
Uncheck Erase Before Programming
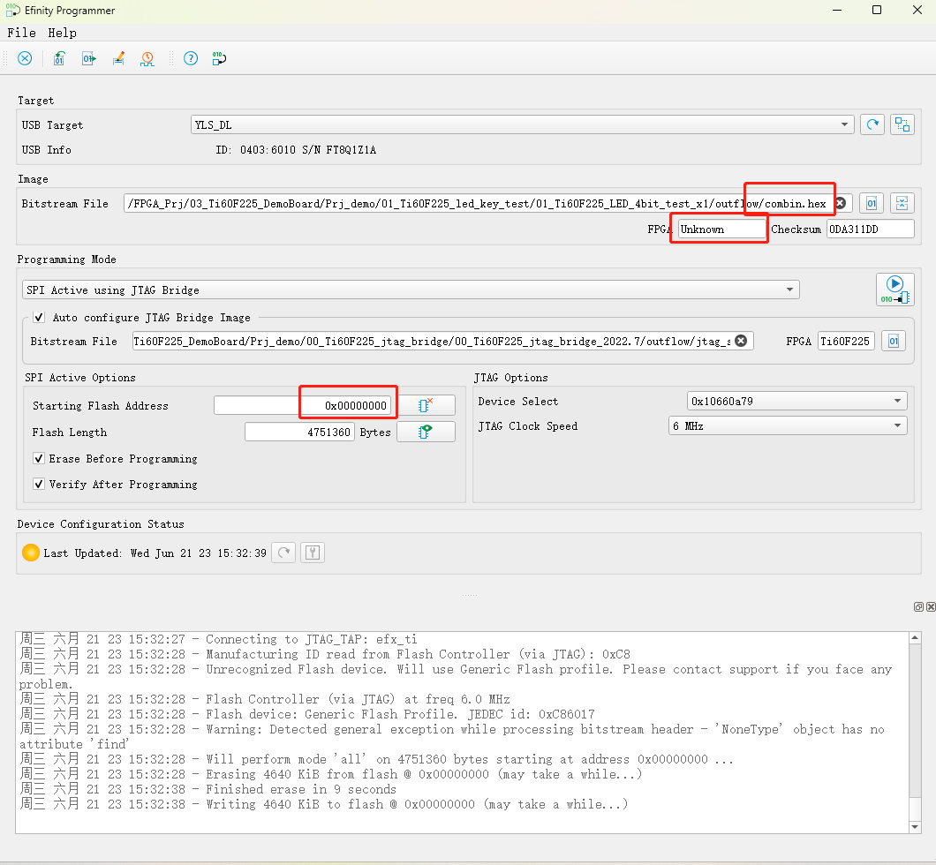tap(39, 458)
